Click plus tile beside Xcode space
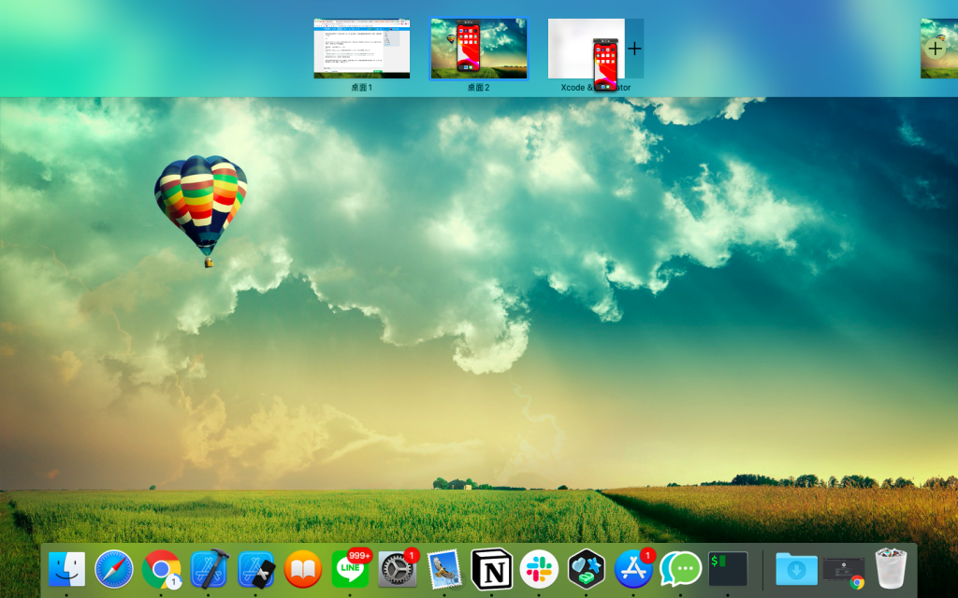This screenshot has height=598, width=958. [x=634, y=49]
